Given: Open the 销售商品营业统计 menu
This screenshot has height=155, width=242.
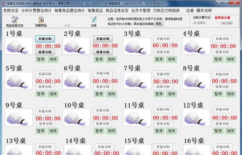Looking at the screenshot, I should click(70, 11).
